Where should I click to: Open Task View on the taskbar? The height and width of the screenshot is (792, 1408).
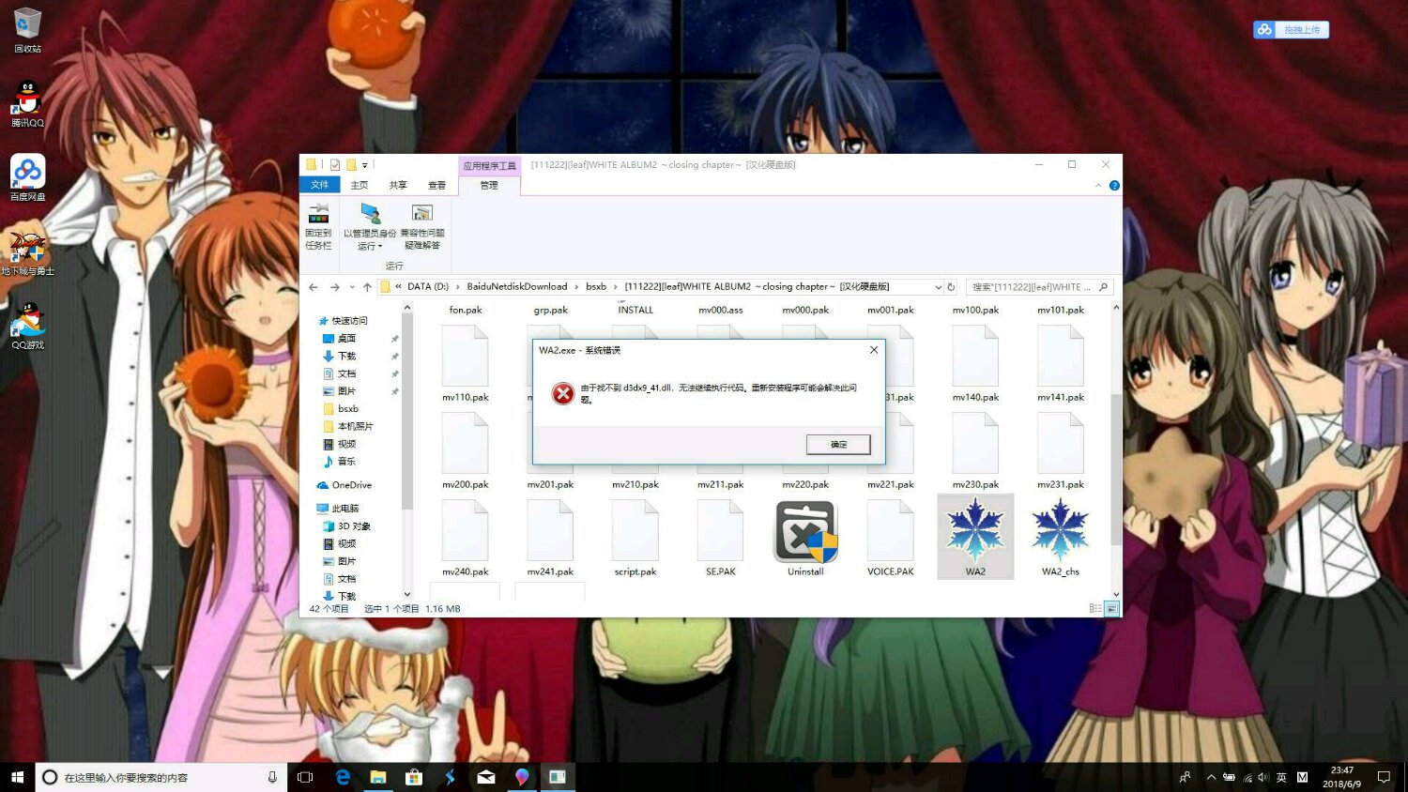305,777
